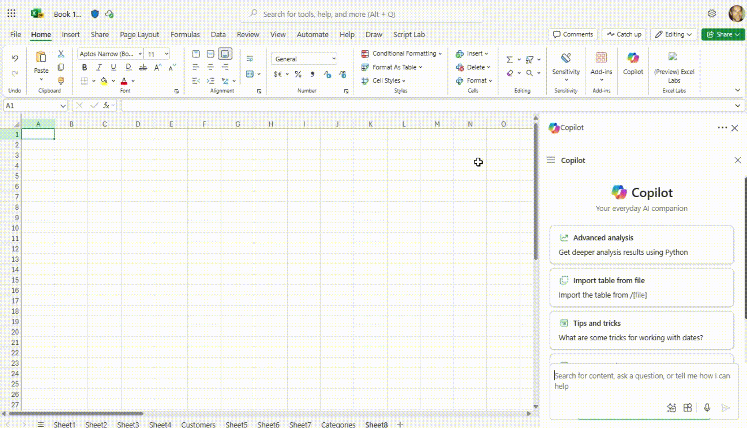Click the AutoSum sigma icon
The image size is (747, 428).
coord(509,60)
